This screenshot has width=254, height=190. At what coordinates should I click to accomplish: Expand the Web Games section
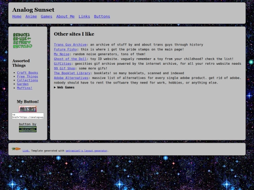[x=64, y=87]
